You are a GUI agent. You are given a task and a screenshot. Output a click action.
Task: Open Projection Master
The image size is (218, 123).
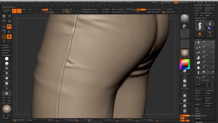(x=7, y=11)
